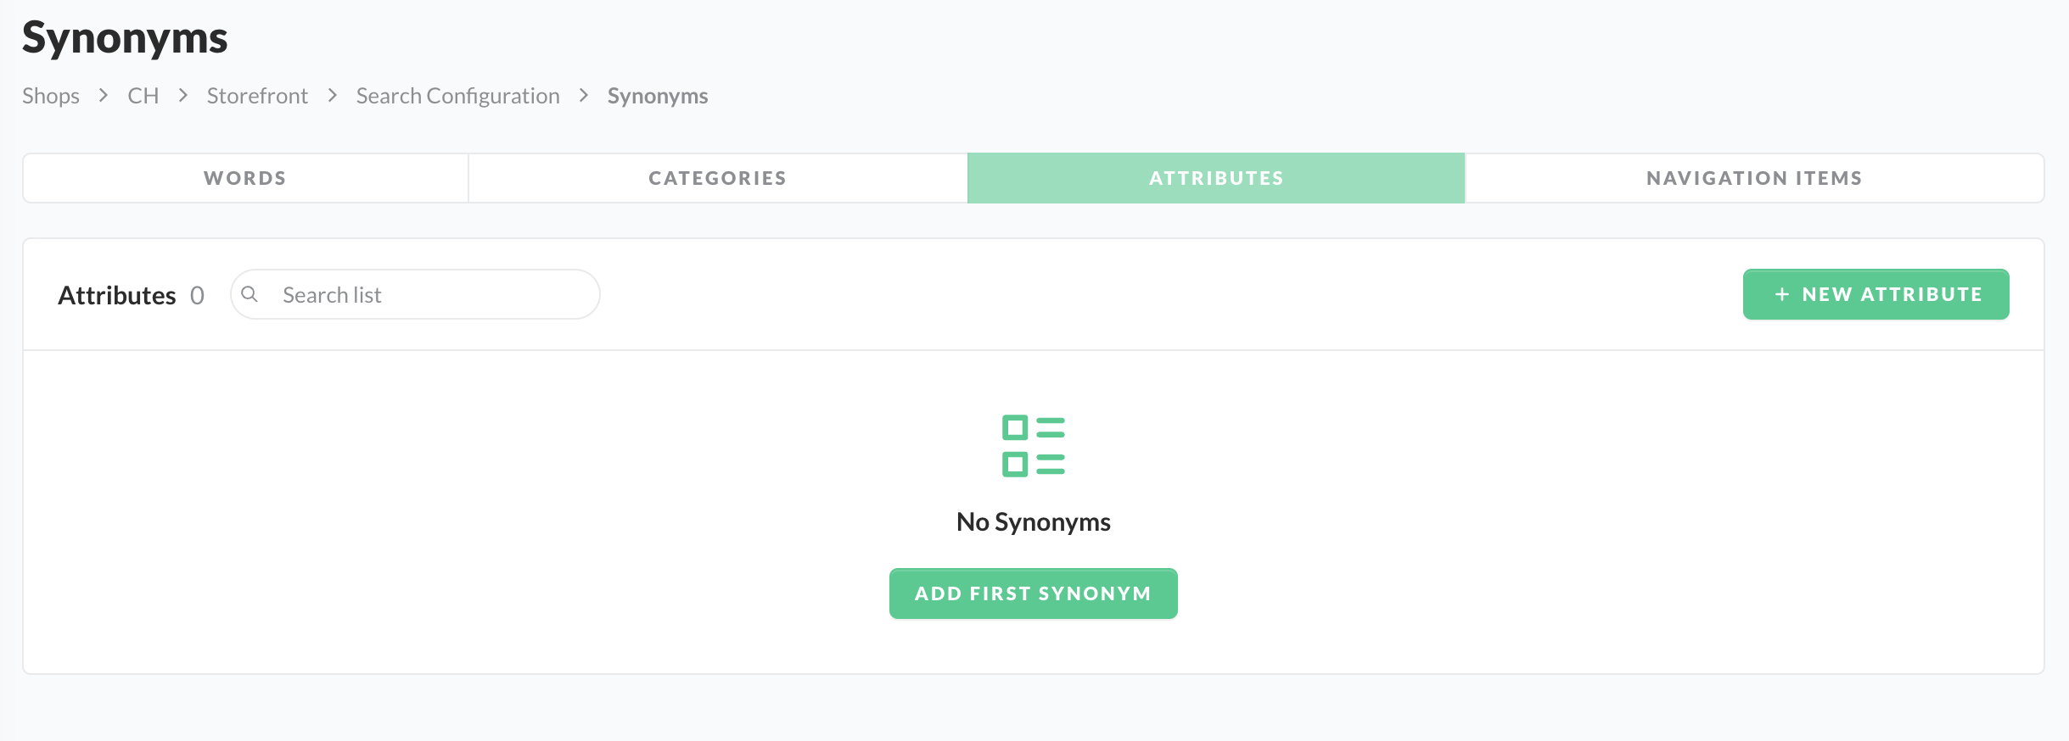
Task: Click the No Synonyms message text
Action: 1033,521
